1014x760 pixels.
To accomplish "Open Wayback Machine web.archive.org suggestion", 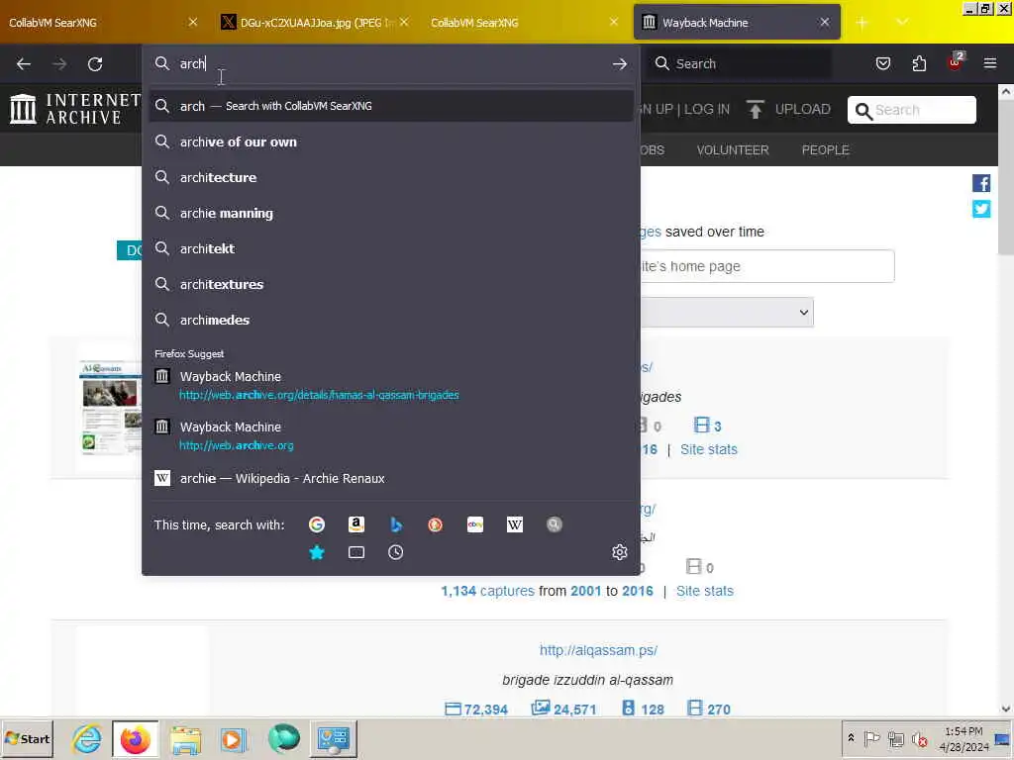I will [390, 436].
